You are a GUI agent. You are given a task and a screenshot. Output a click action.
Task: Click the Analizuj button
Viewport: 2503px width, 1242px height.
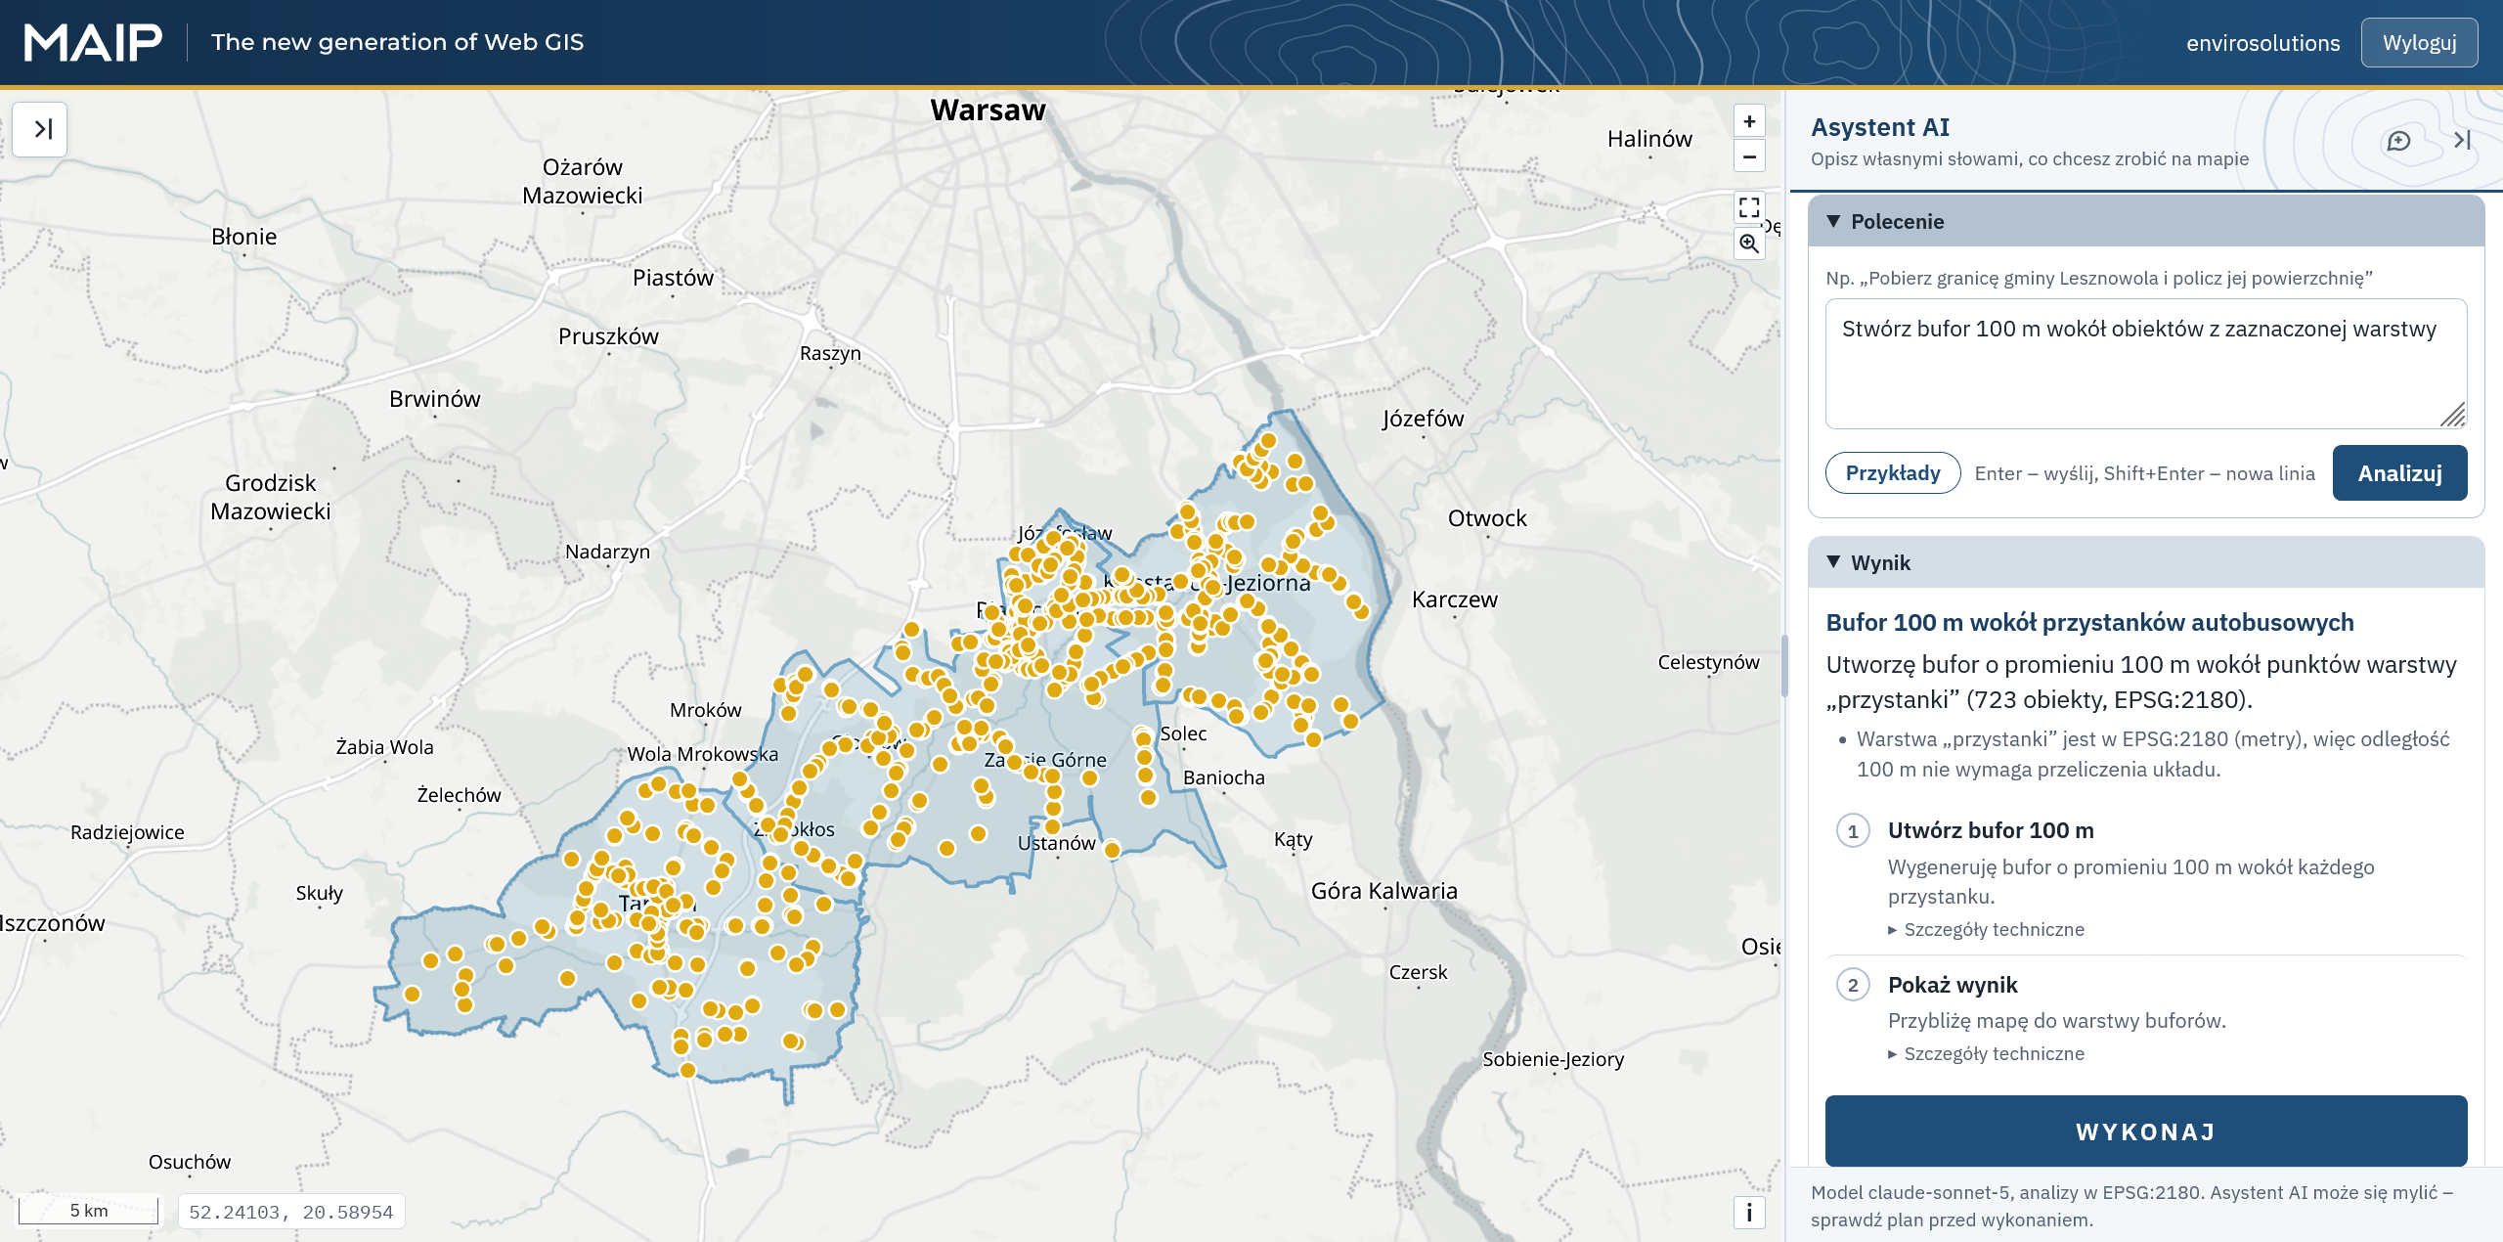2399,473
